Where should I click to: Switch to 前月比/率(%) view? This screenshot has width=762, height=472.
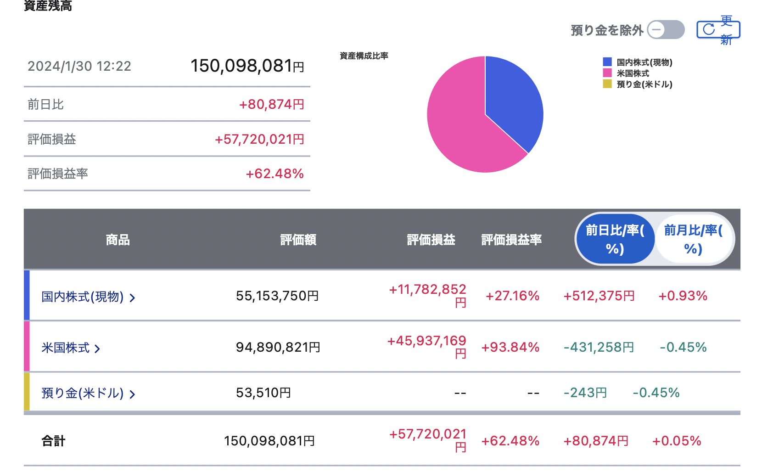click(x=694, y=239)
